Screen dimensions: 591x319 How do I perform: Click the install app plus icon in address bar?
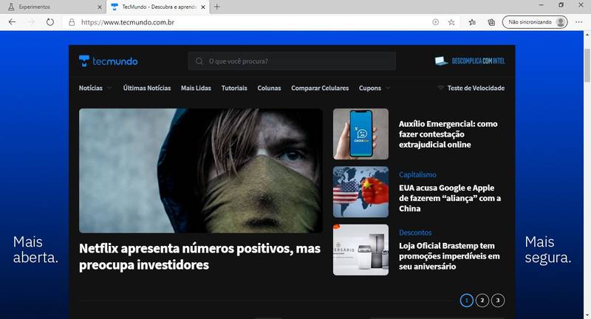[x=435, y=22]
